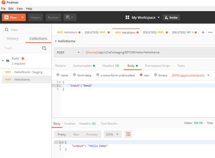Image resolution: width=215 pixels, height=158 pixels.
Task: Select the POST HelloName request tab
Action: 126,32
